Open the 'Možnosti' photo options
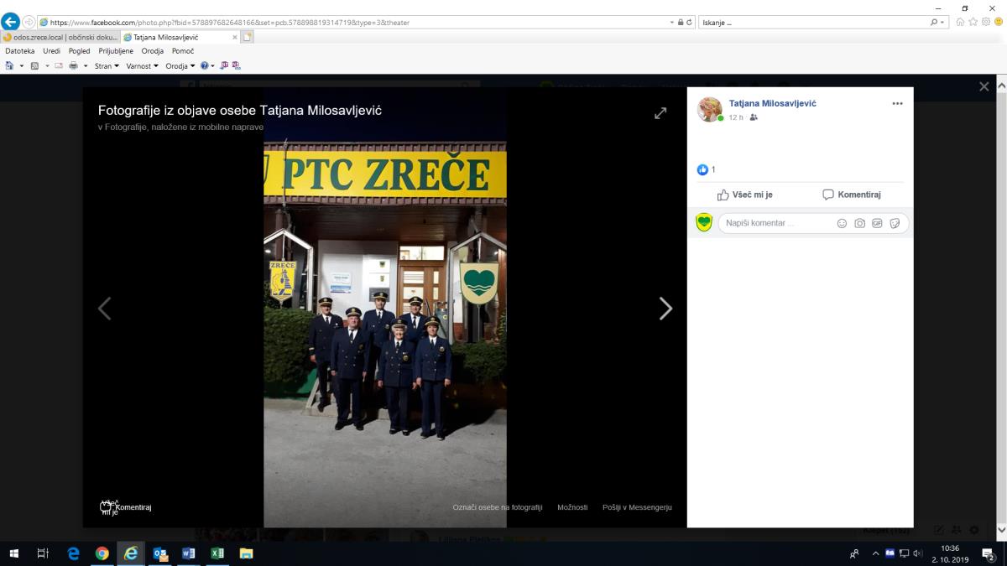This screenshot has width=1007, height=566. 572,507
